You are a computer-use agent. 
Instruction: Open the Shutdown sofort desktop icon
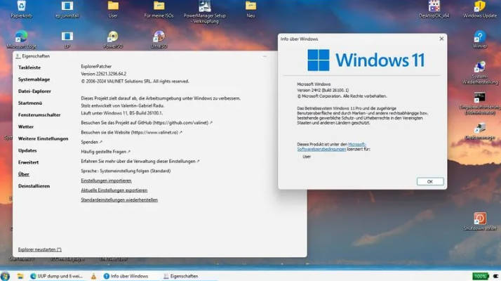tap(480, 221)
